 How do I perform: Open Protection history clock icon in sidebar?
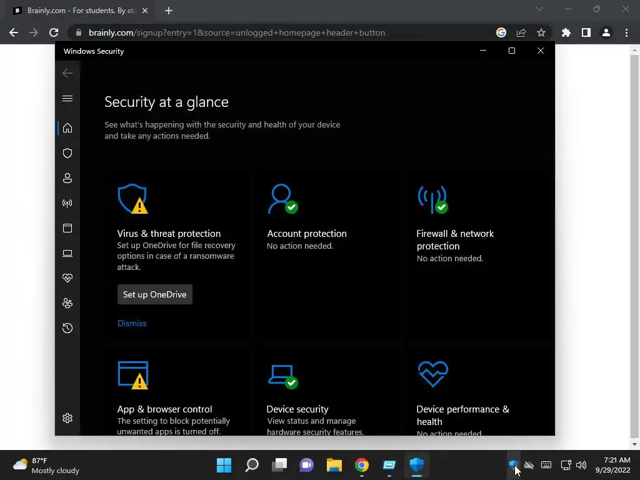(67, 328)
